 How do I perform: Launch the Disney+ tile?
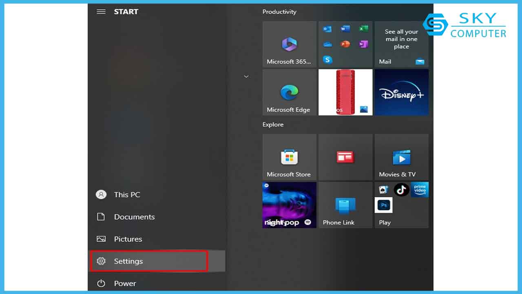coord(402,92)
